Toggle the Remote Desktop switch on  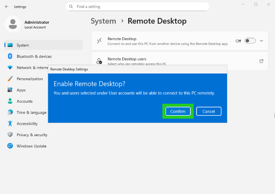(250, 41)
